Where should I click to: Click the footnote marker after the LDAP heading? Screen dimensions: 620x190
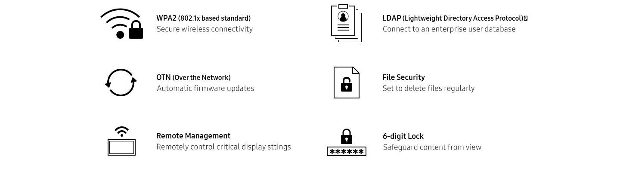coord(526,18)
